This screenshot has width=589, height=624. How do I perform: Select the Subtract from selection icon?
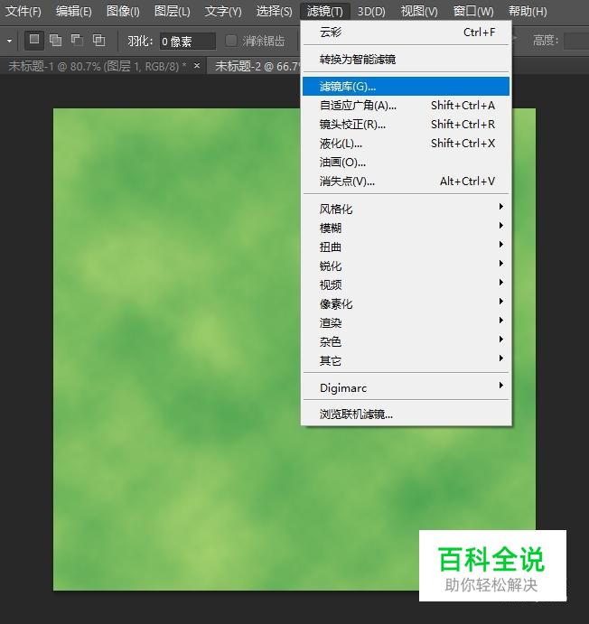click(77, 41)
